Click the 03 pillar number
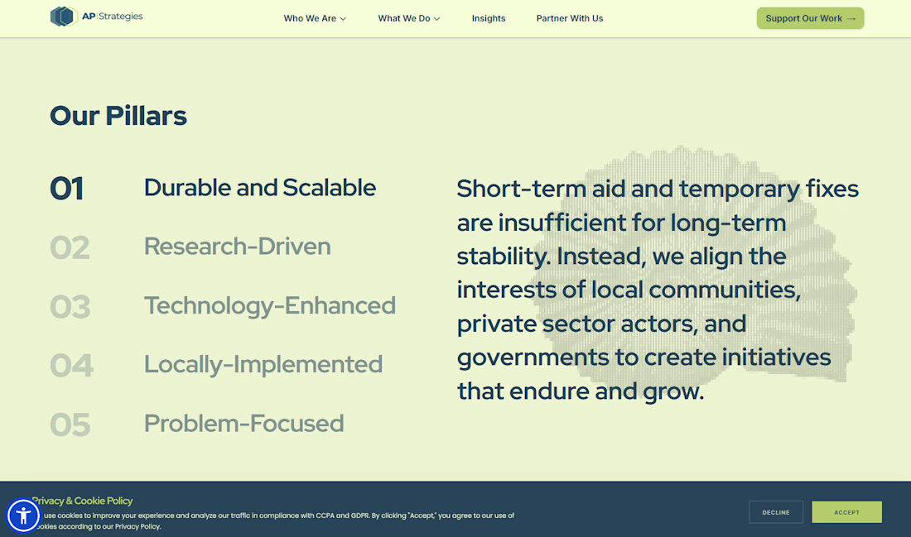 70,306
